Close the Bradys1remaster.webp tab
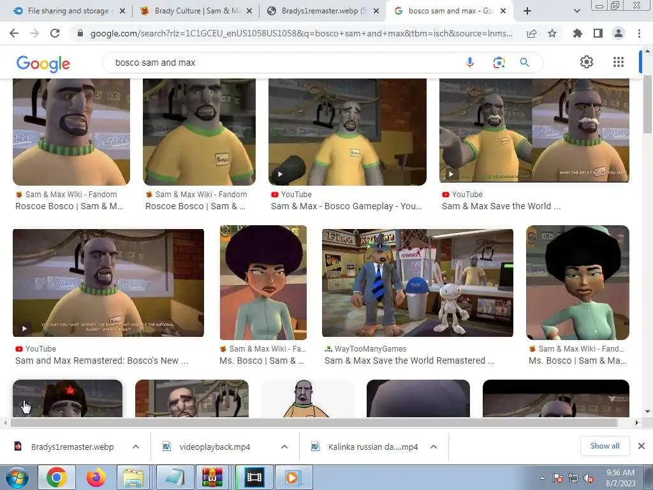 376,11
